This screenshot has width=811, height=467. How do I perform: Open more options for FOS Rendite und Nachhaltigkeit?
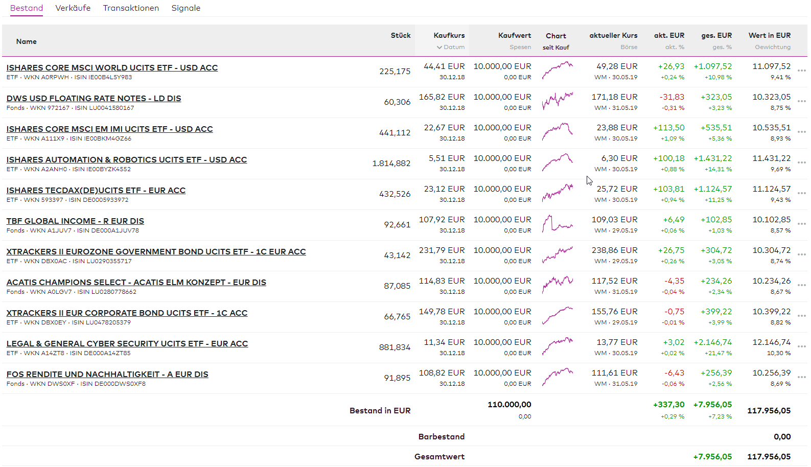801,378
